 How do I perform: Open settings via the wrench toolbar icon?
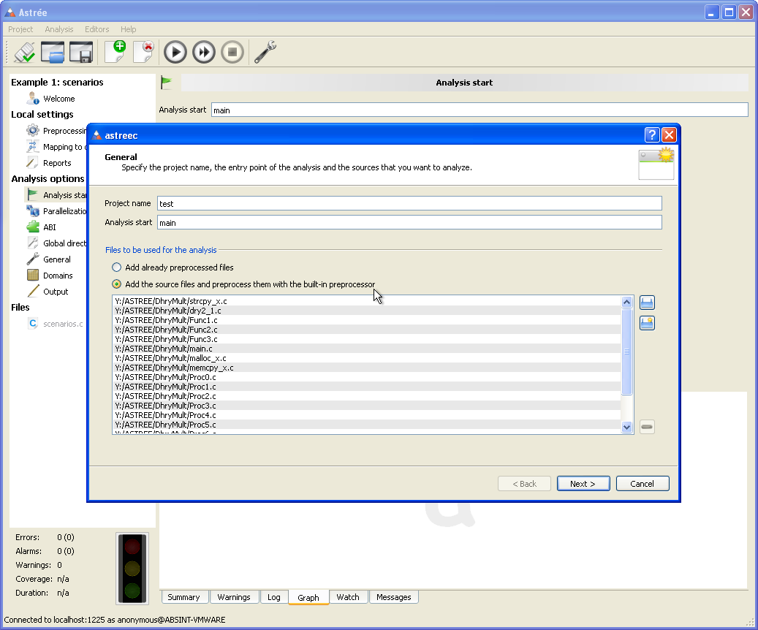pyautogui.click(x=265, y=52)
